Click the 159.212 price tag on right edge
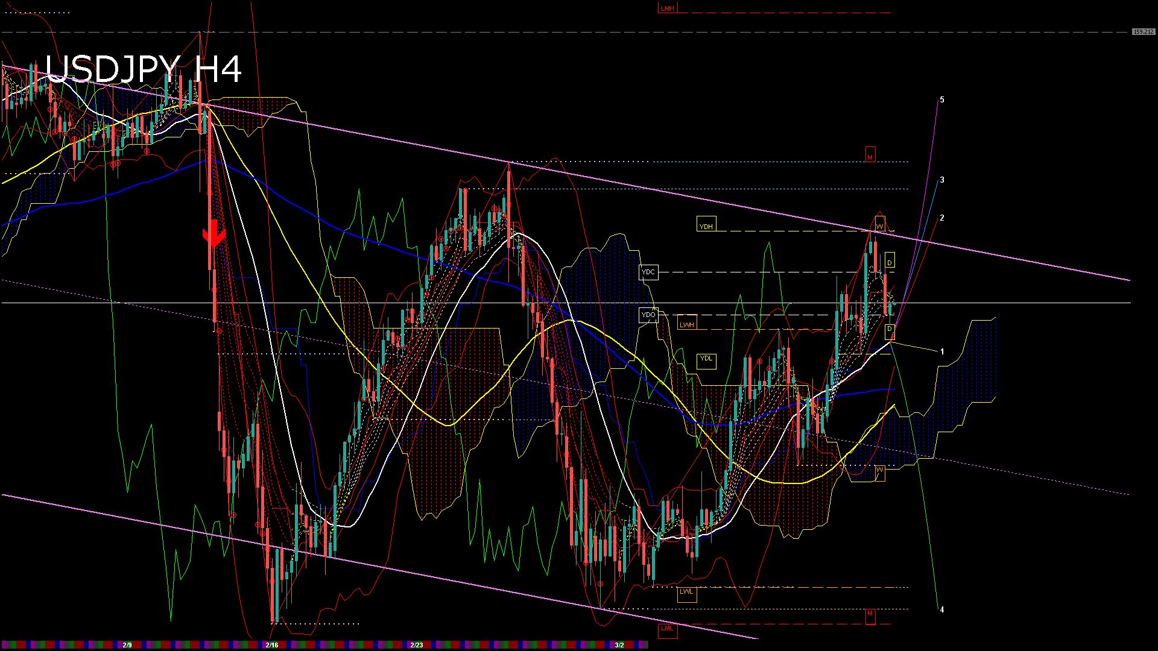Image resolution: width=1158 pixels, height=651 pixels. coord(1143,30)
